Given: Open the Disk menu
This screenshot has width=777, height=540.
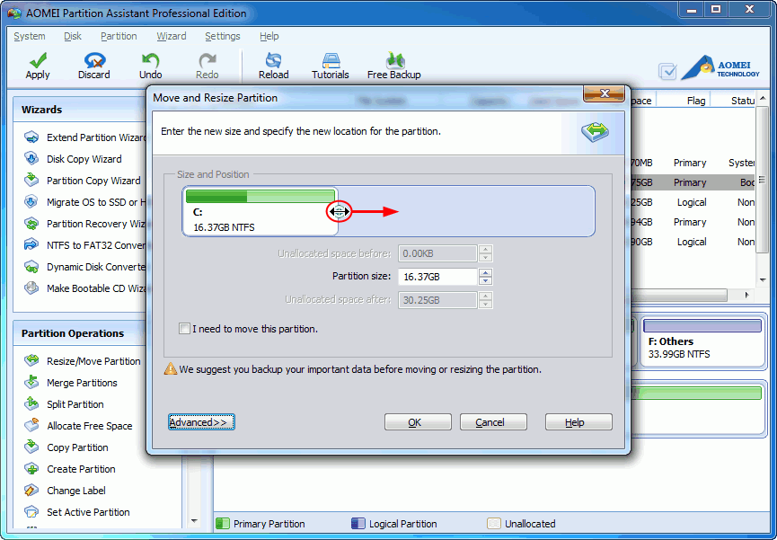Looking at the screenshot, I should tap(73, 36).
